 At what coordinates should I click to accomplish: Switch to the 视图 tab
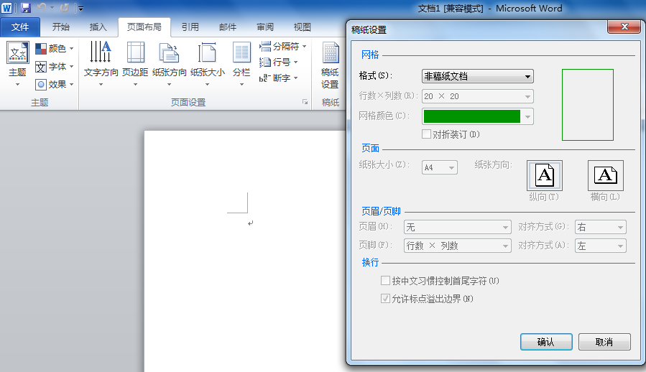coord(302,27)
